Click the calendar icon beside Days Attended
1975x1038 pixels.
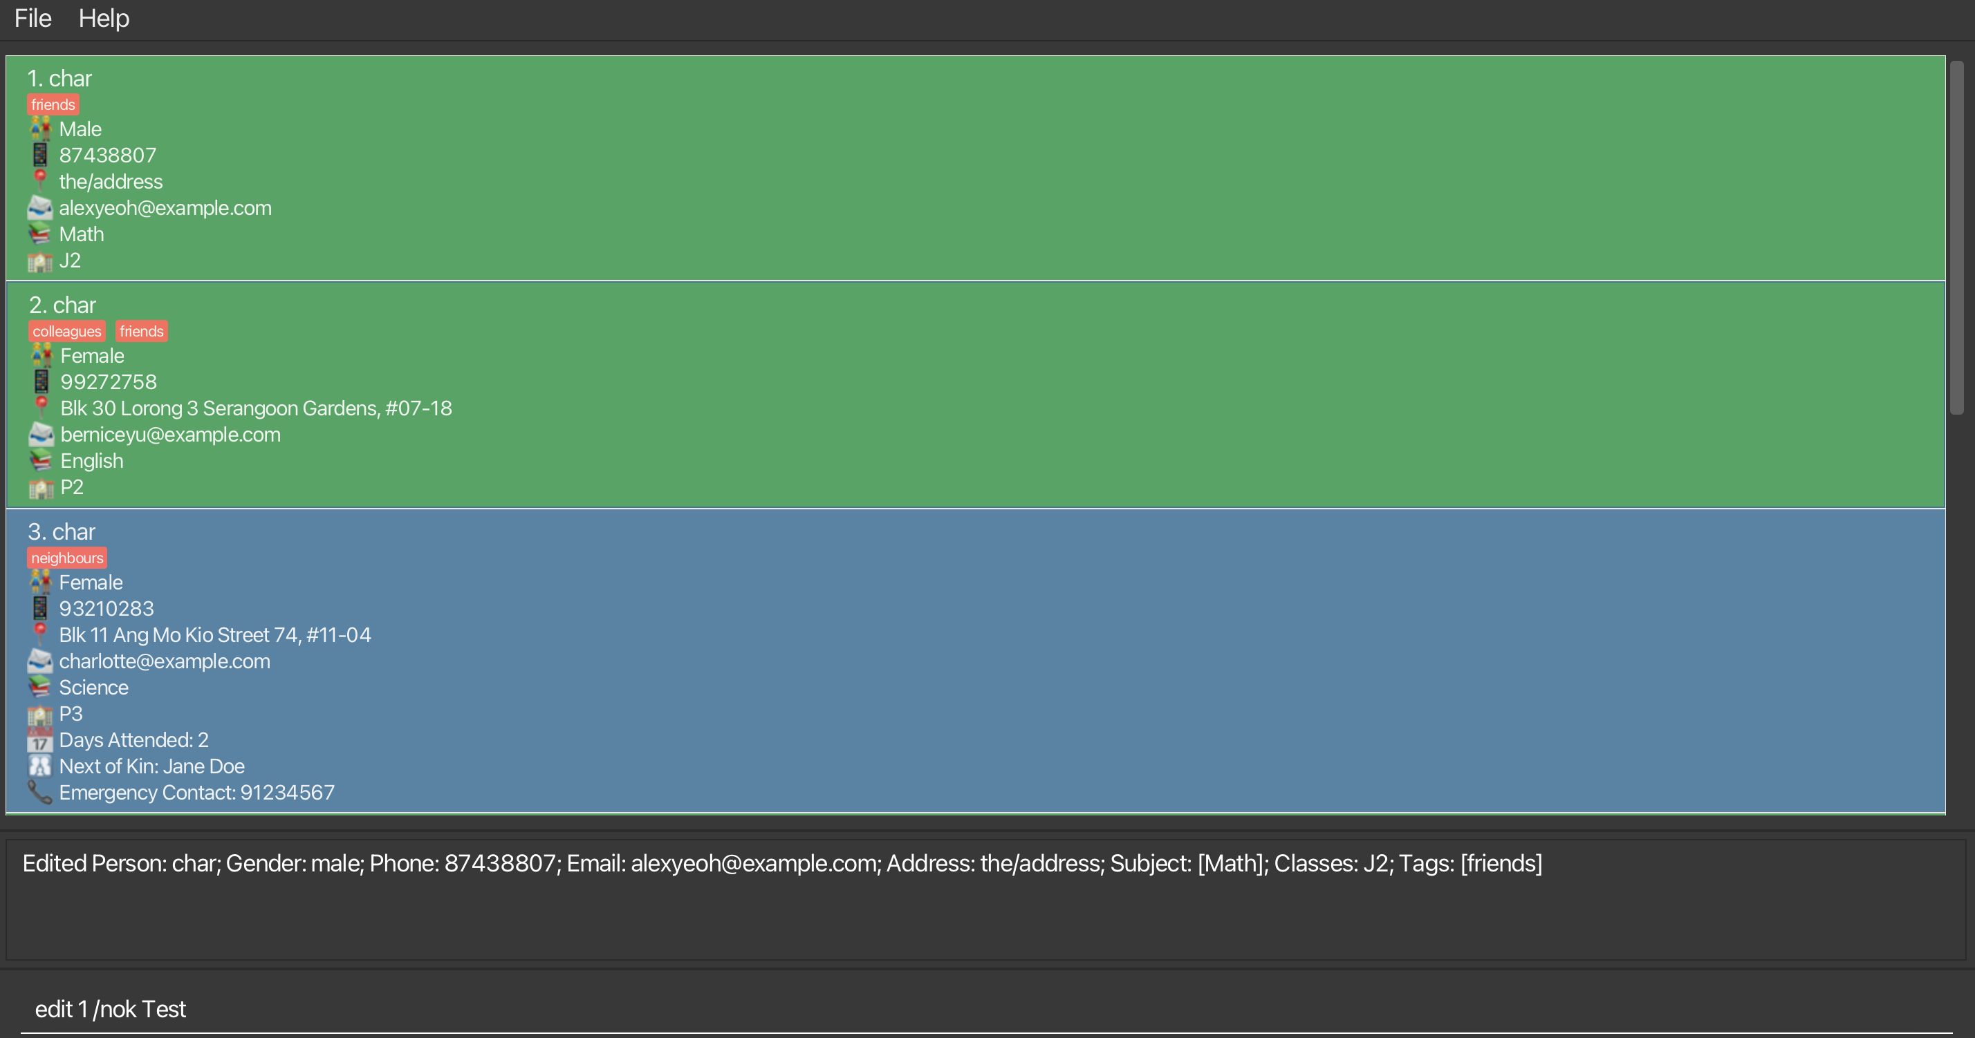(40, 740)
